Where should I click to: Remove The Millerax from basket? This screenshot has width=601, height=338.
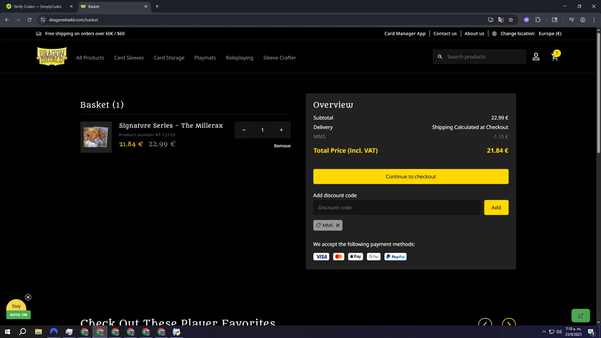pyautogui.click(x=282, y=146)
